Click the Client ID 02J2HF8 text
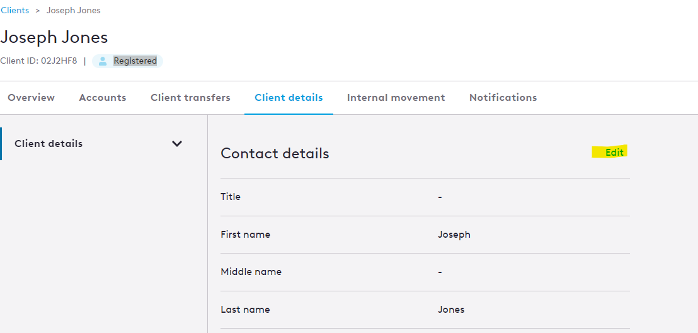The height and width of the screenshot is (333, 698). point(38,61)
